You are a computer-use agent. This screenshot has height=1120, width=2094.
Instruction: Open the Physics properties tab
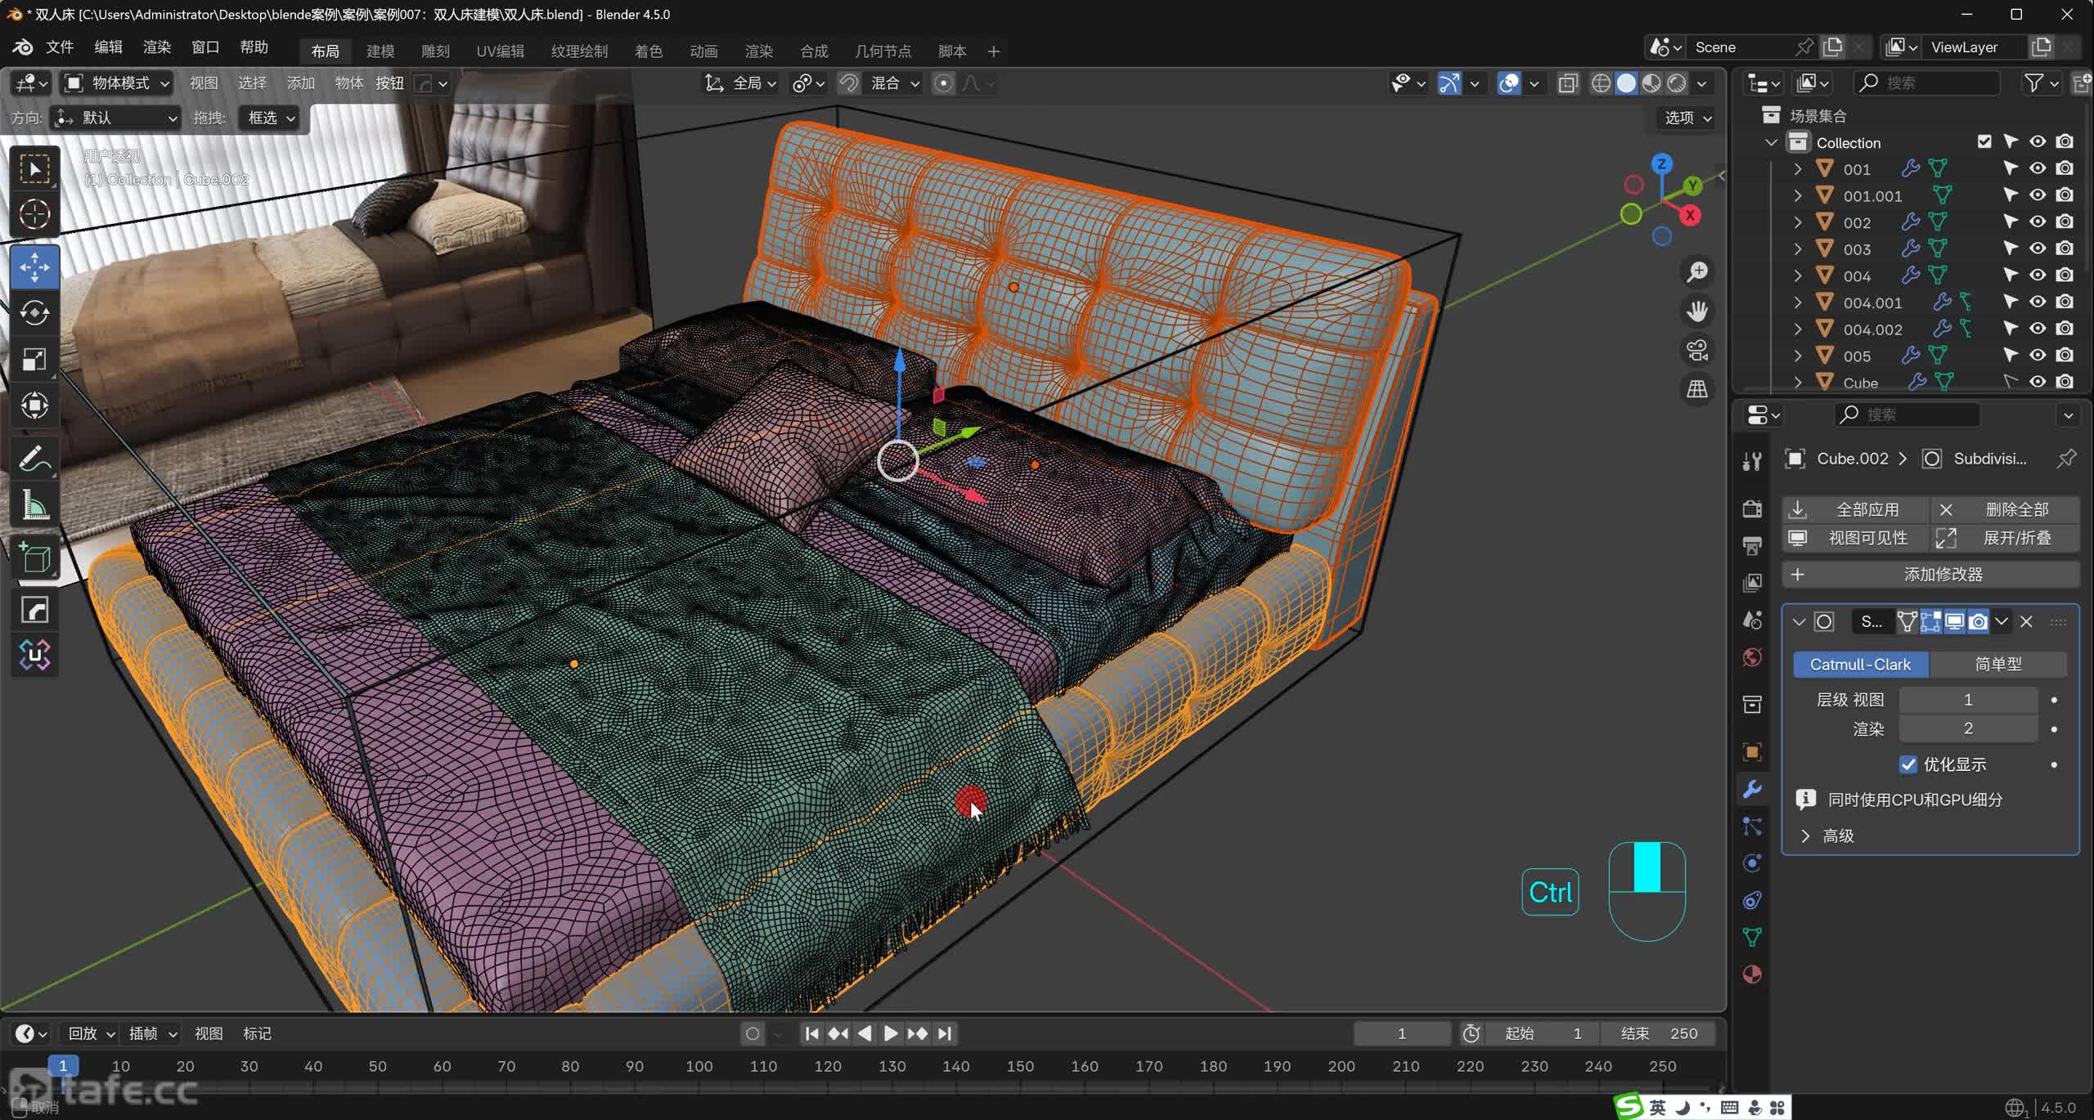point(1752,863)
